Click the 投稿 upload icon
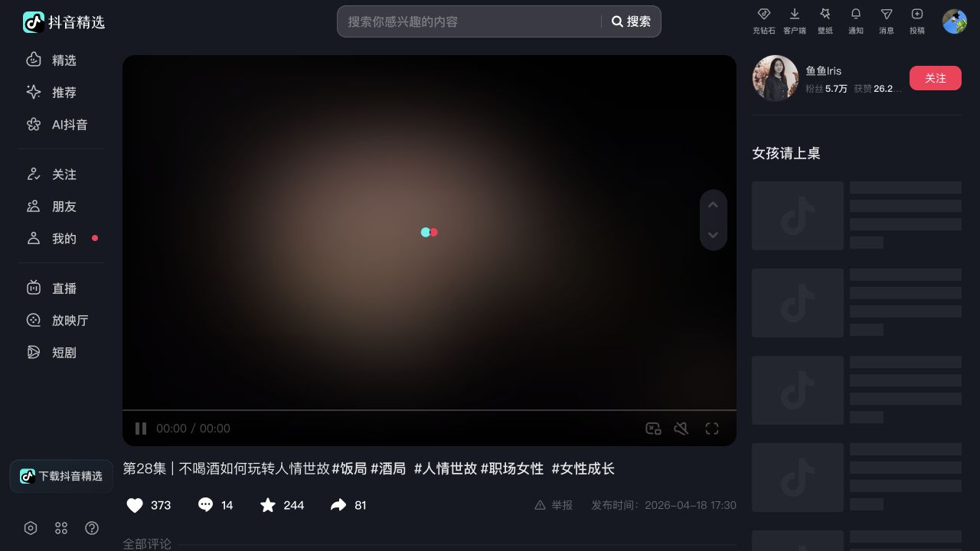Screen dimensions: 980x551 point(917,14)
